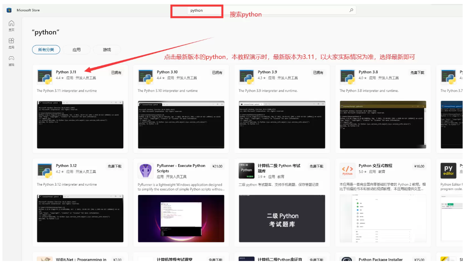Select the 应用 filter tab
463x263 pixels.
[76, 49]
